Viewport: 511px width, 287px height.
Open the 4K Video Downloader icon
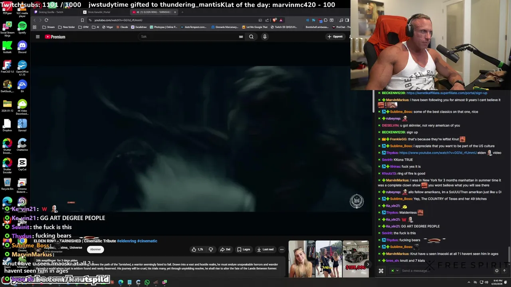[x=22, y=107]
